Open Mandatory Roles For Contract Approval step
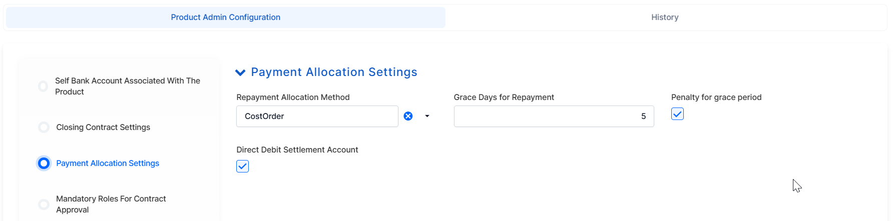Image resolution: width=893 pixels, height=221 pixels. click(111, 204)
